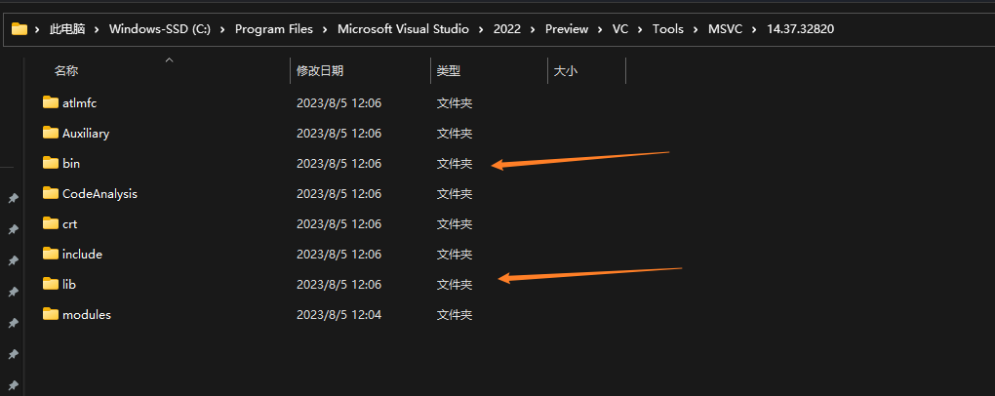
Task: Select the modules folder icon
Action: (51, 314)
